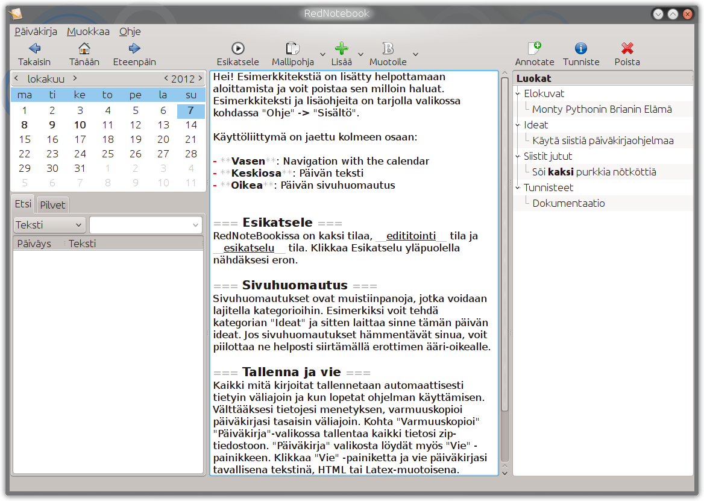Select October 7 highlighted day

(x=191, y=110)
